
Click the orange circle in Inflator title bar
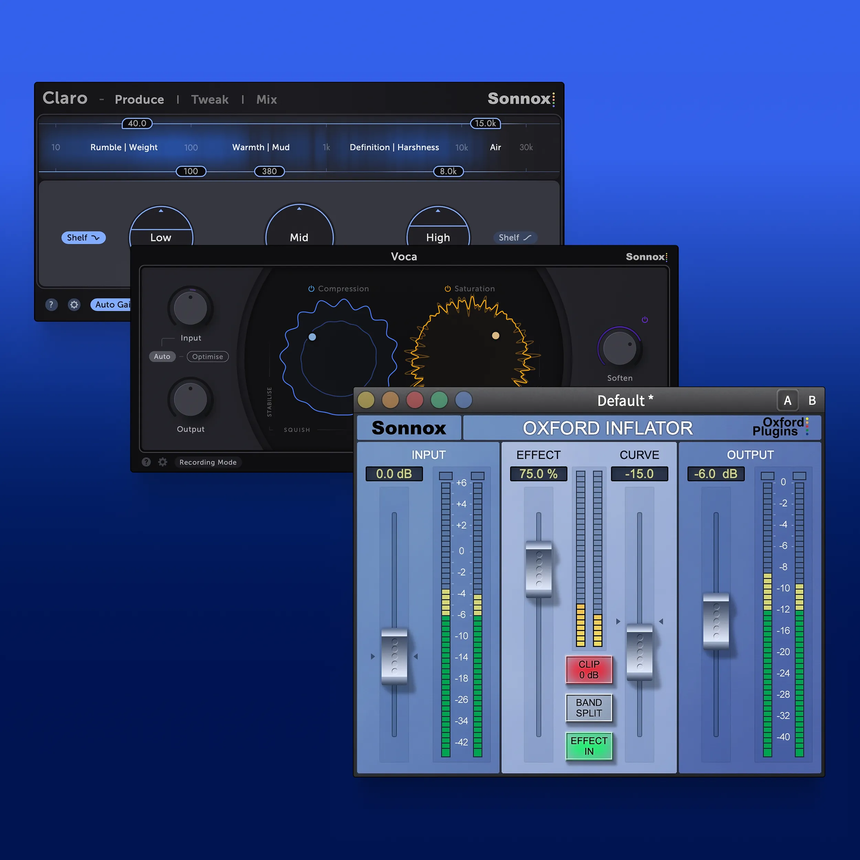pos(390,400)
